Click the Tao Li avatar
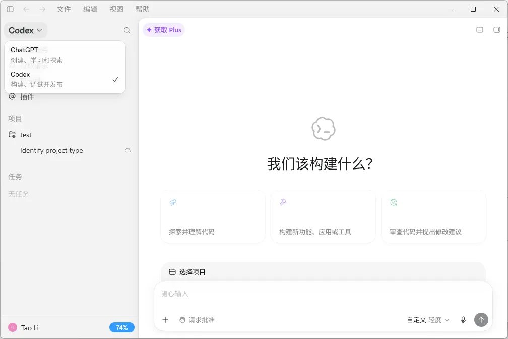The image size is (508, 339). pyautogui.click(x=13, y=327)
